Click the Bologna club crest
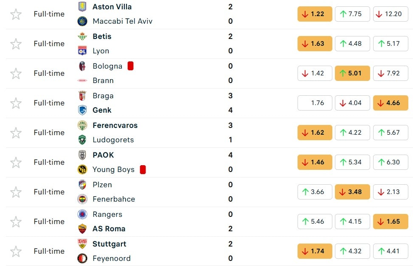The height and width of the screenshot is (266, 413). pyautogui.click(x=82, y=66)
